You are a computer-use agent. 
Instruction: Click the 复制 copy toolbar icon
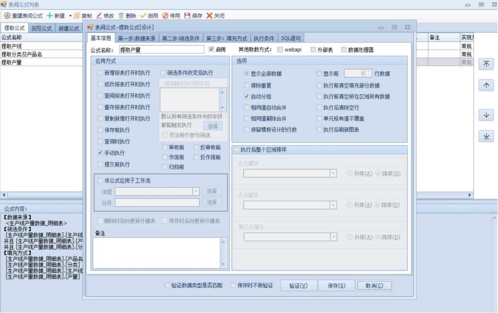coord(77,16)
